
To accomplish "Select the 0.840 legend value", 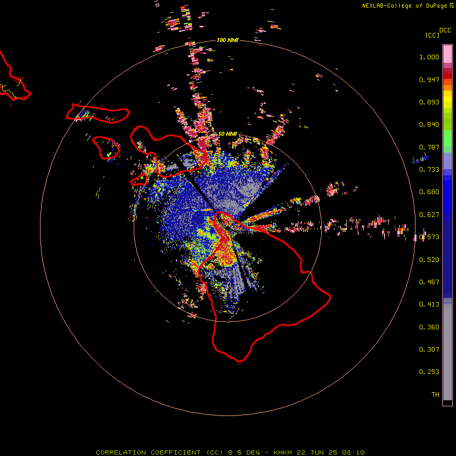I will pyautogui.click(x=429, y=125).
